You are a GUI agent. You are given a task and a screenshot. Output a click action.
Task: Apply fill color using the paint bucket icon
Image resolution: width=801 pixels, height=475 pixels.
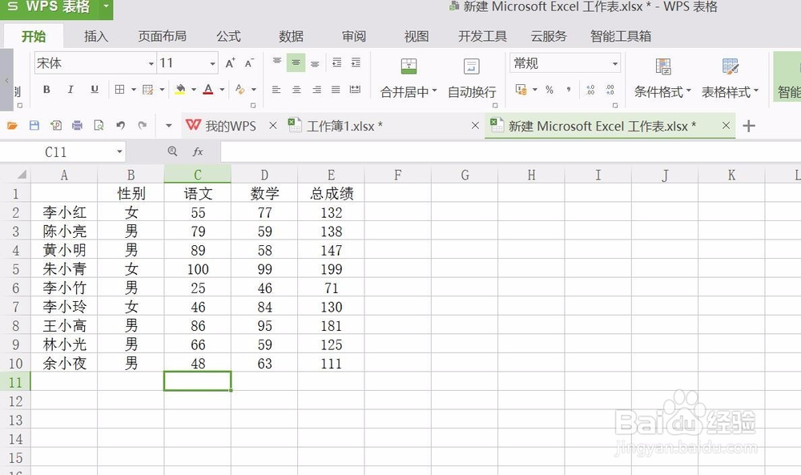(x=180, y=90)
